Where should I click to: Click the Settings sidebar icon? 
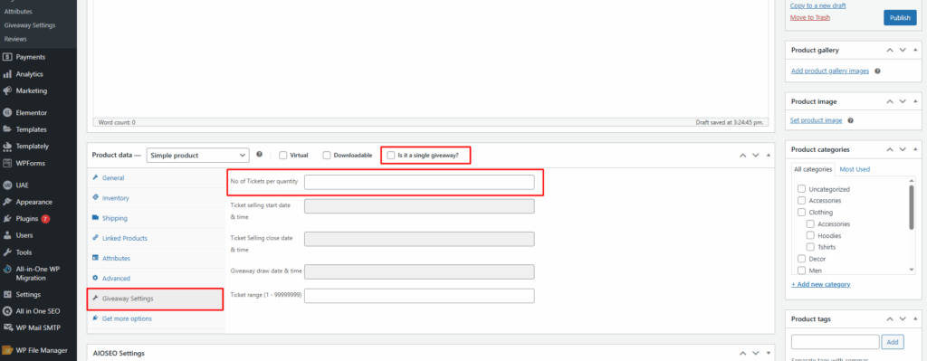coord(7,294)
